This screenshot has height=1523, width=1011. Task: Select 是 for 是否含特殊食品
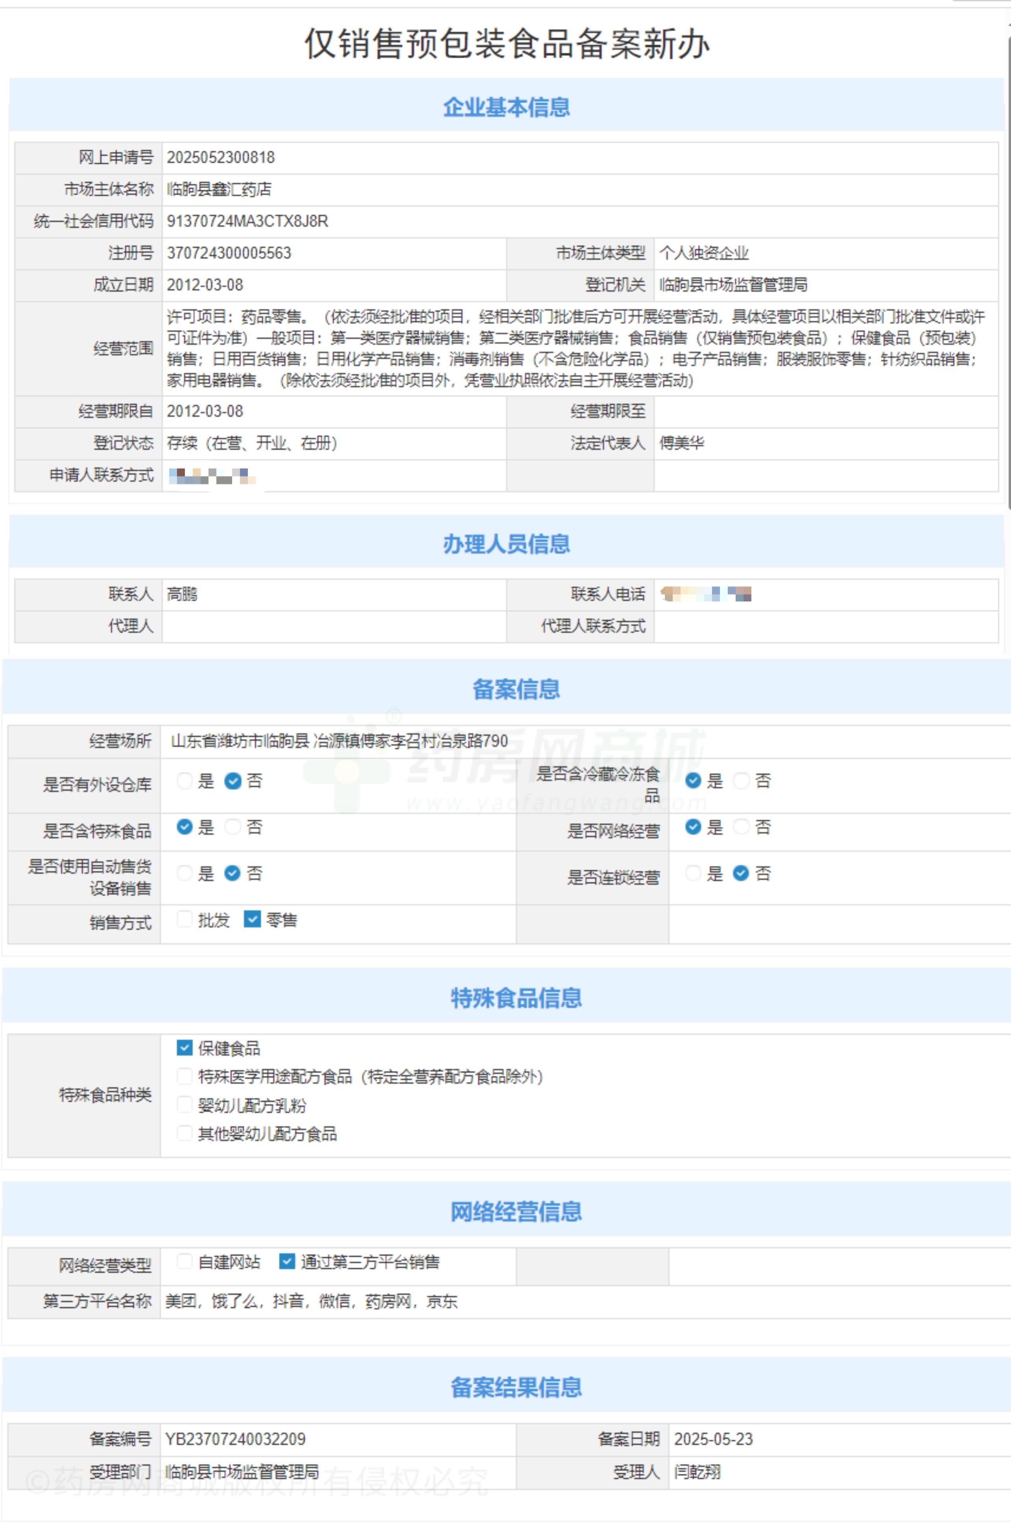[184, 827]
